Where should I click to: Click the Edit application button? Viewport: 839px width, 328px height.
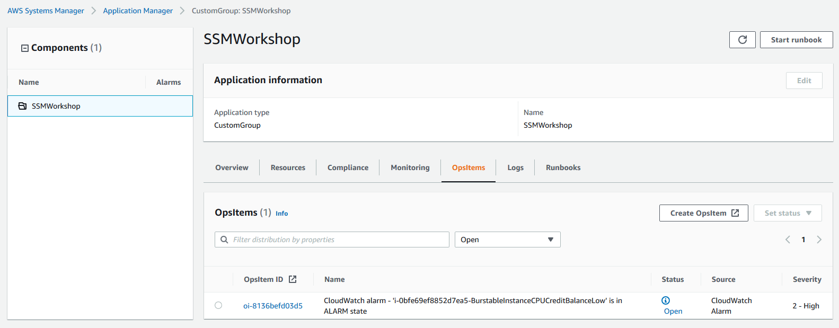point(804,81)
